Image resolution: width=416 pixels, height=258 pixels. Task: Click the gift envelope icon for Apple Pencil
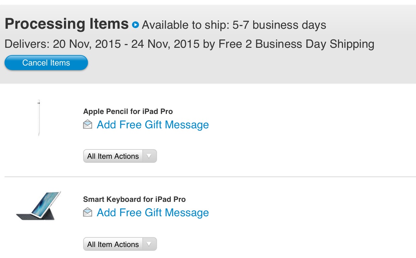pyautogui.click(x=87, y=125)
